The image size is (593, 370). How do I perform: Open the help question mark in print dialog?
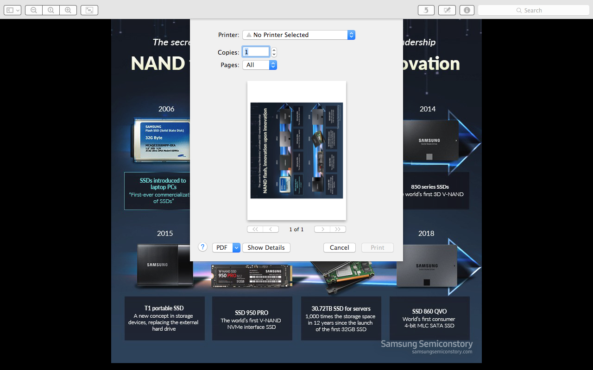tap(202, 247)
